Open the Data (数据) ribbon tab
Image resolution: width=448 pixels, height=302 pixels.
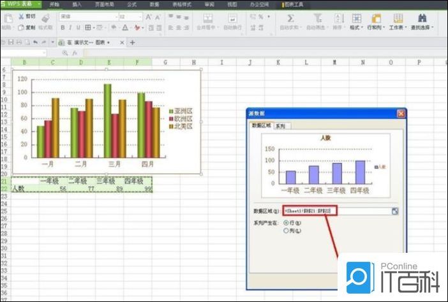click(154, 4)
